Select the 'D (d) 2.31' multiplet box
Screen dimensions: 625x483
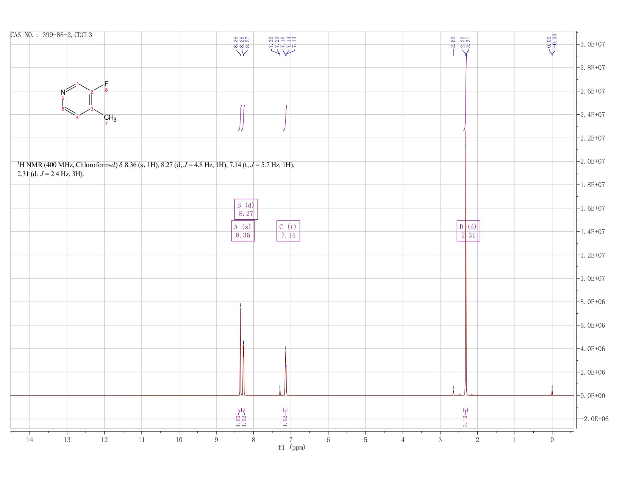(469, 231)
